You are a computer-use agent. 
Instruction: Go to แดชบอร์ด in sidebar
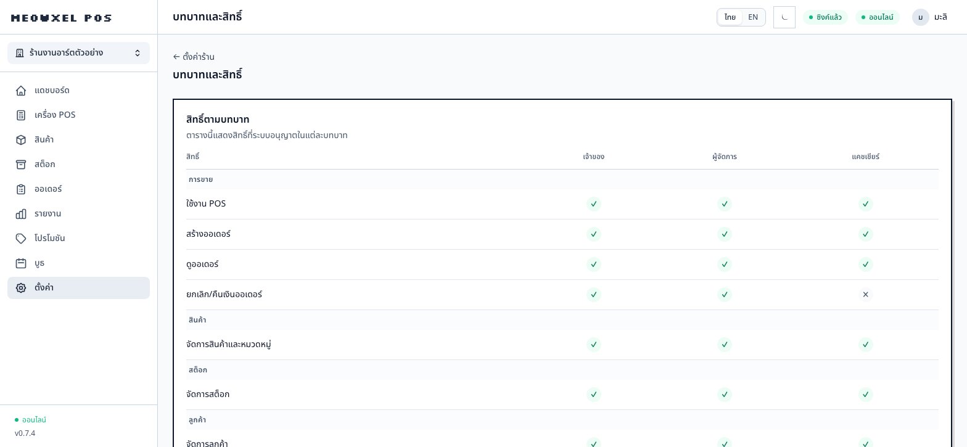click(x=78, y=91)
